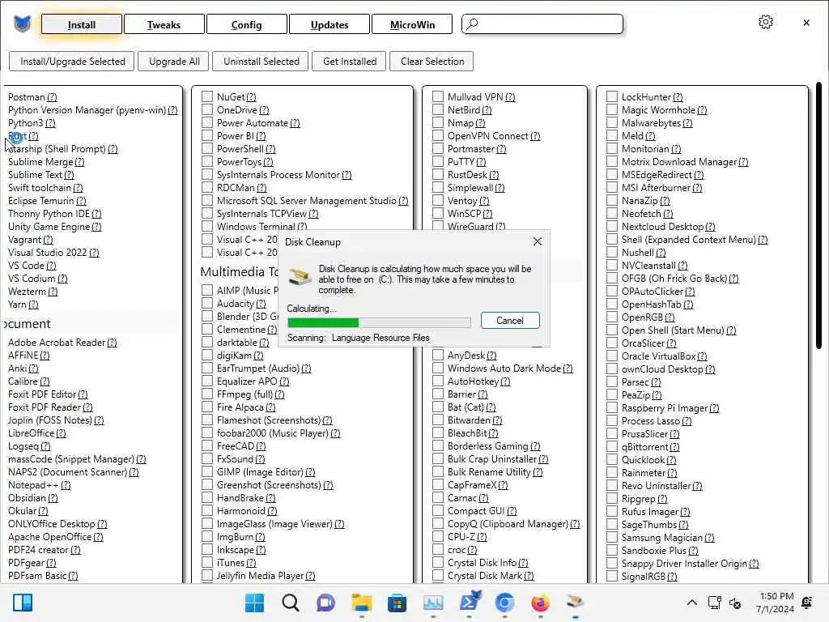This screenshot has height=622, width=829.
Task: Open the Chat app from the taskbar
Action: (x=325, y=603)
